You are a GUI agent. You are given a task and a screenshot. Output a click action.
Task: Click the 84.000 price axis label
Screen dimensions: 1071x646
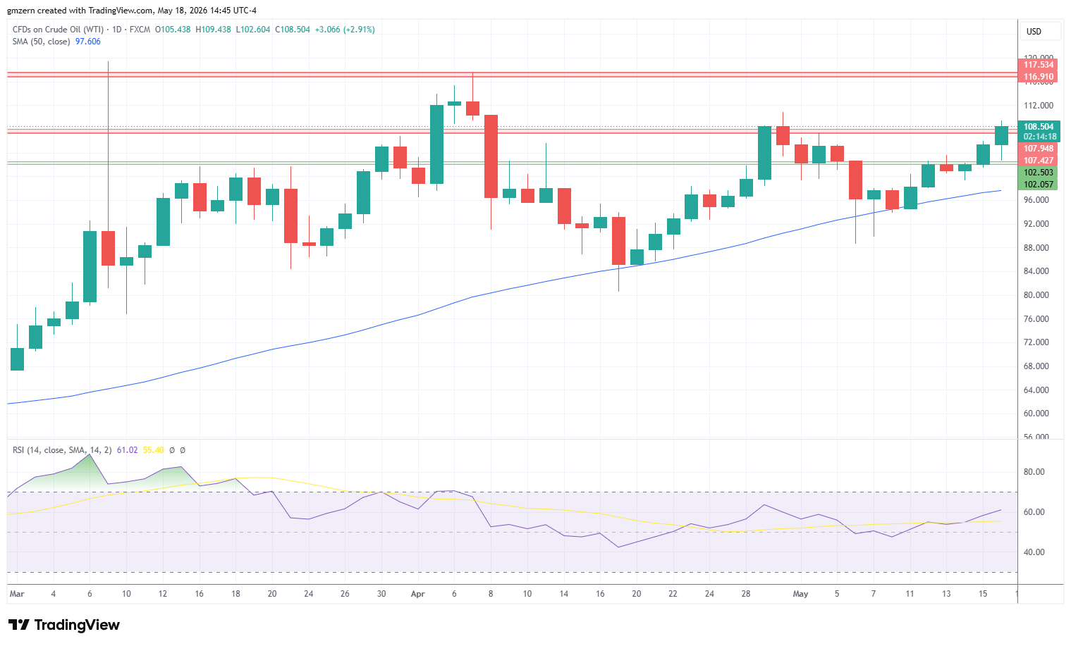1036,271
